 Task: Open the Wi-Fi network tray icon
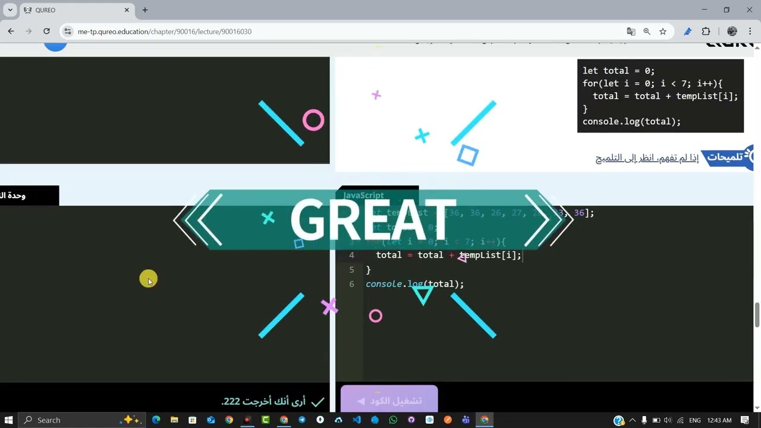pyautogui.click(x=681, y=420)
